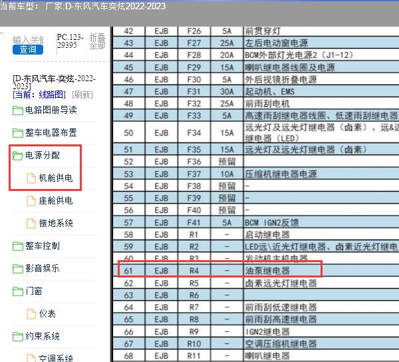Select the 外后视镜折叠电源 cell
Viewport: 399px width, 362px height.
[321, 80]
